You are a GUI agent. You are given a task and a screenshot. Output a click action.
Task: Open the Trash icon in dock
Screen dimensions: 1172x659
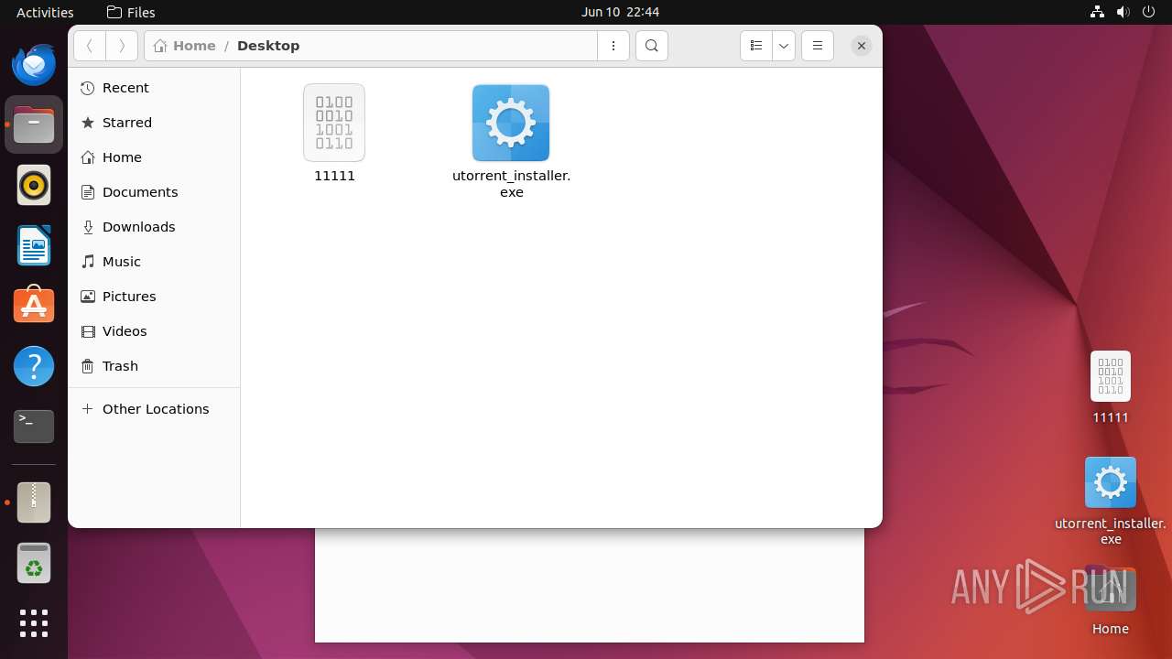click(x=34, y=563)
